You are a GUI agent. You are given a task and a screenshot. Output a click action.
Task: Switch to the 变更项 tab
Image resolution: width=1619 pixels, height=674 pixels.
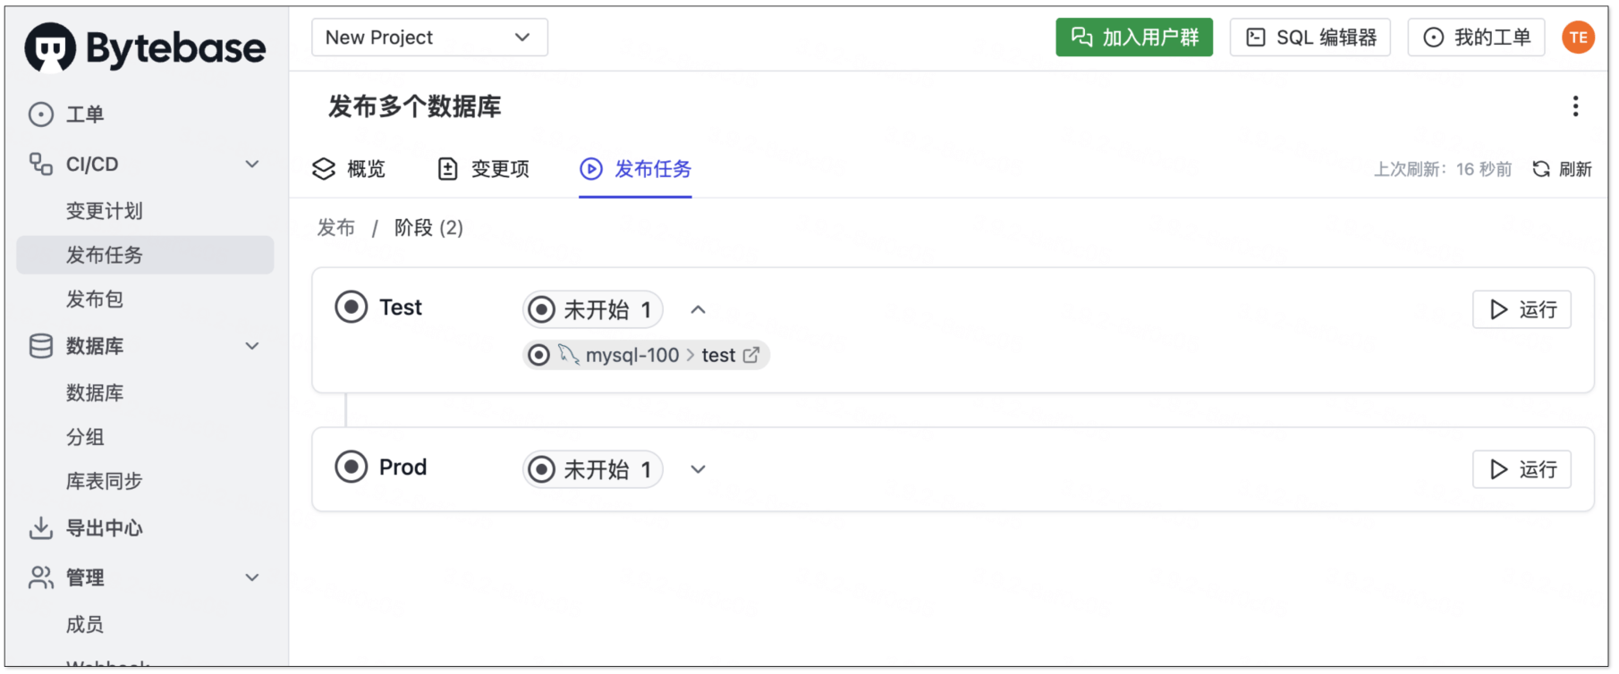[x=484, y=169]
